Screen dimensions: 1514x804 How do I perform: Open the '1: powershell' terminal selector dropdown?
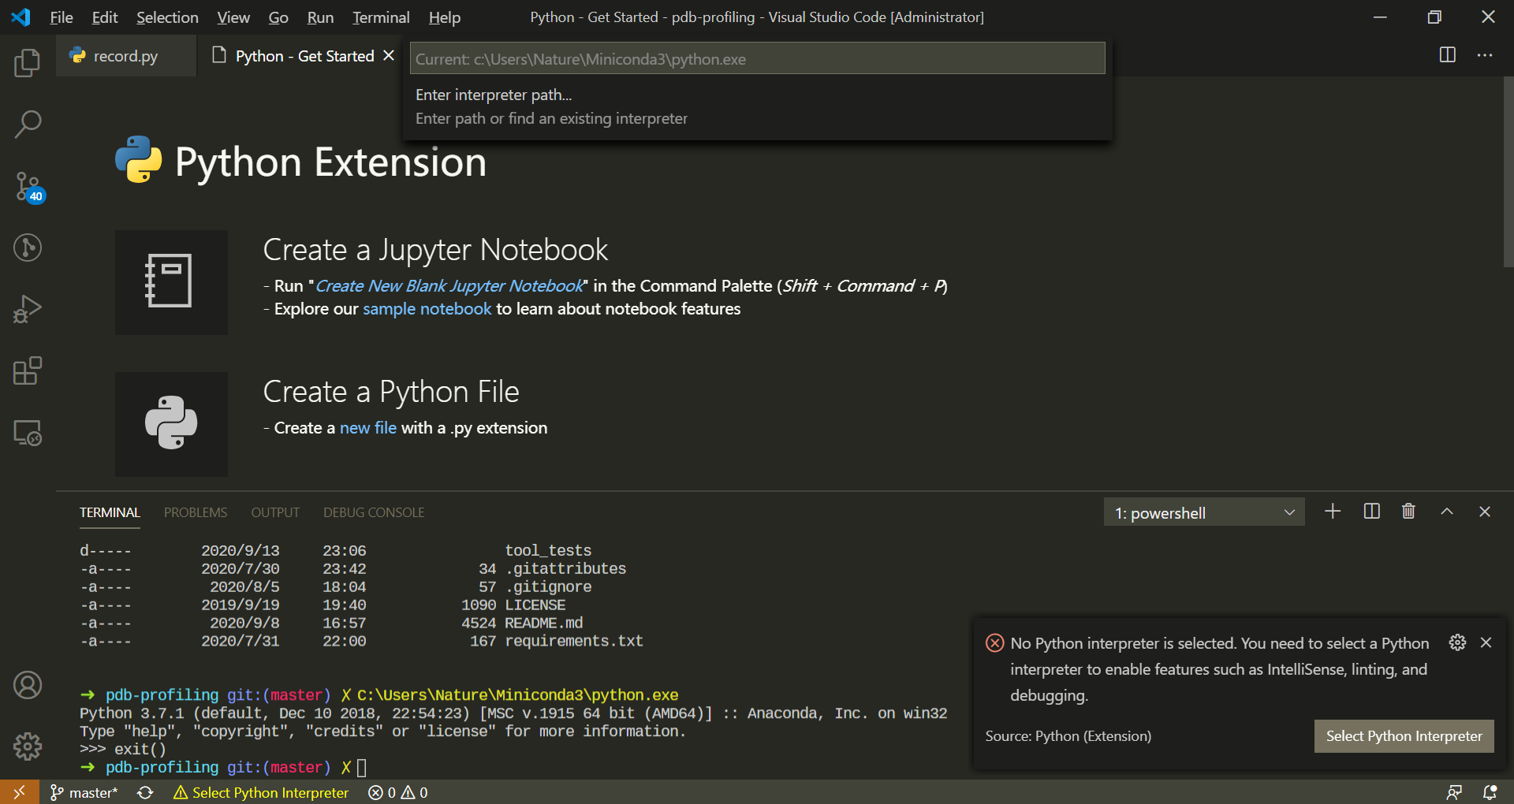click(1204, 512)
